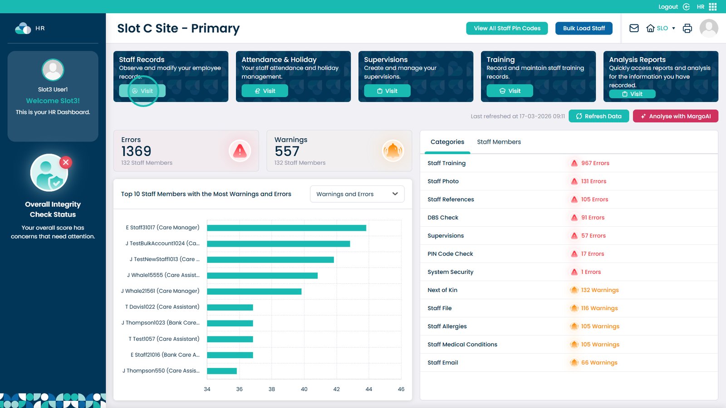Click the E Staff31017 chart bar

pos(286,228)
